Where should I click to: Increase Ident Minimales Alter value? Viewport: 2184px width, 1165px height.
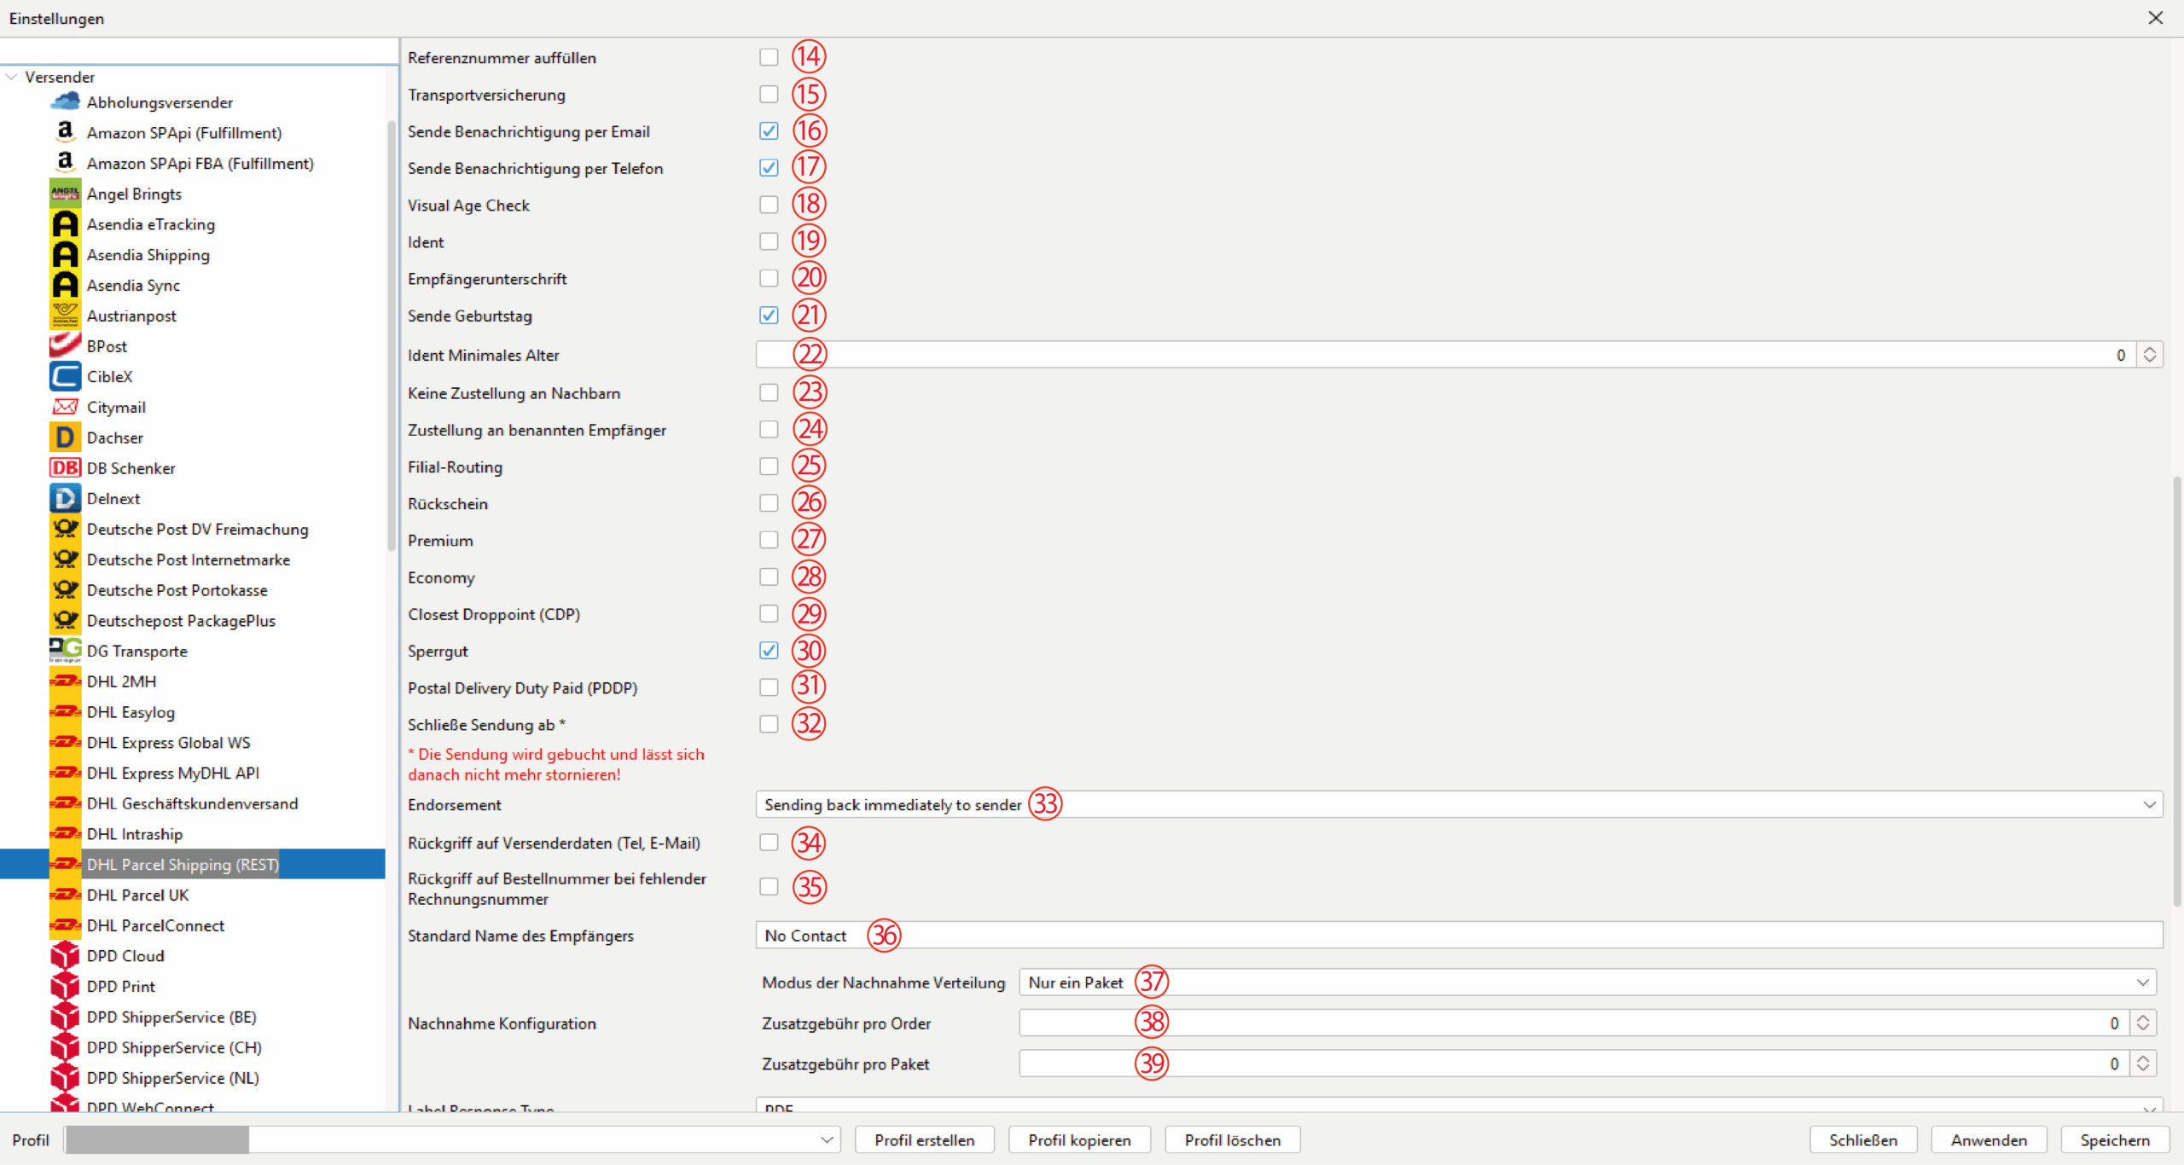pyautogui.click(x=2150, y=350)
